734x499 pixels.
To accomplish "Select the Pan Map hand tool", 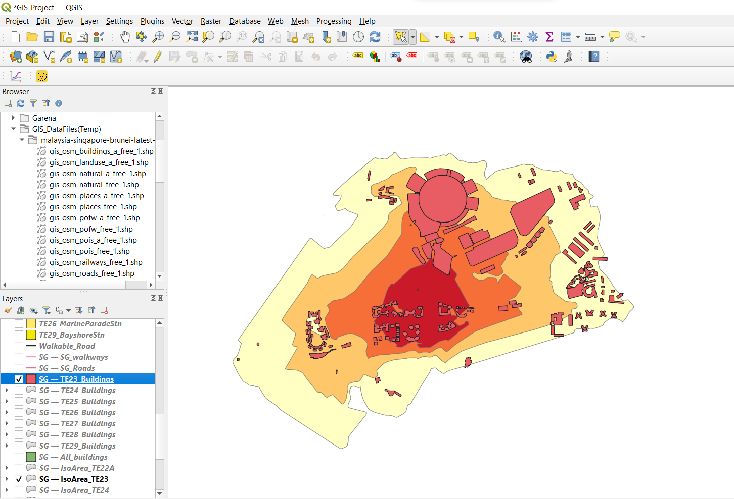I will 125,37.
